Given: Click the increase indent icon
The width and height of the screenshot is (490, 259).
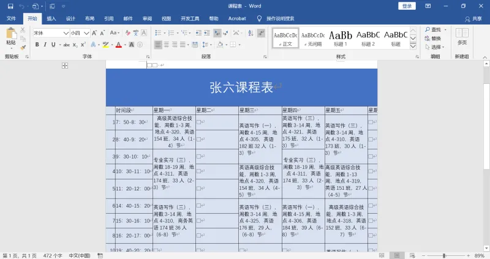Looking at the screenshot, I should 207,33.
